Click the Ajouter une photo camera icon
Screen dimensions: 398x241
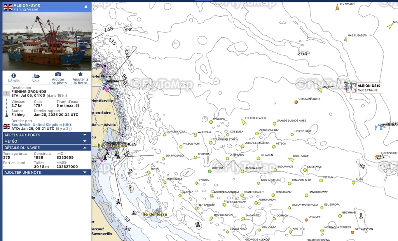coord(58,74)
